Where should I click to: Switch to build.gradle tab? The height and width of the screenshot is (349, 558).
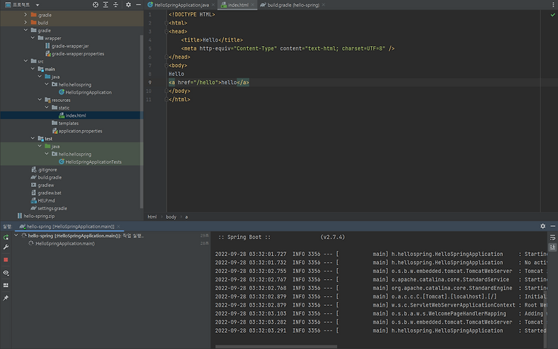293,5
